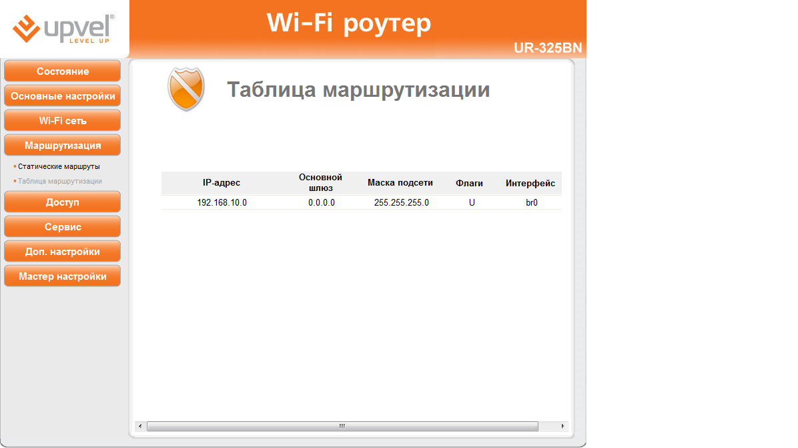This screenshot has width=798, height=448.
Task: Open Основные настройки section
Action: (63, 96)
